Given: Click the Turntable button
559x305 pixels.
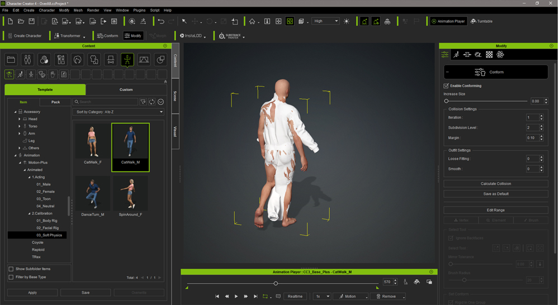Looking at the screenshot, I should pos(481,21).
